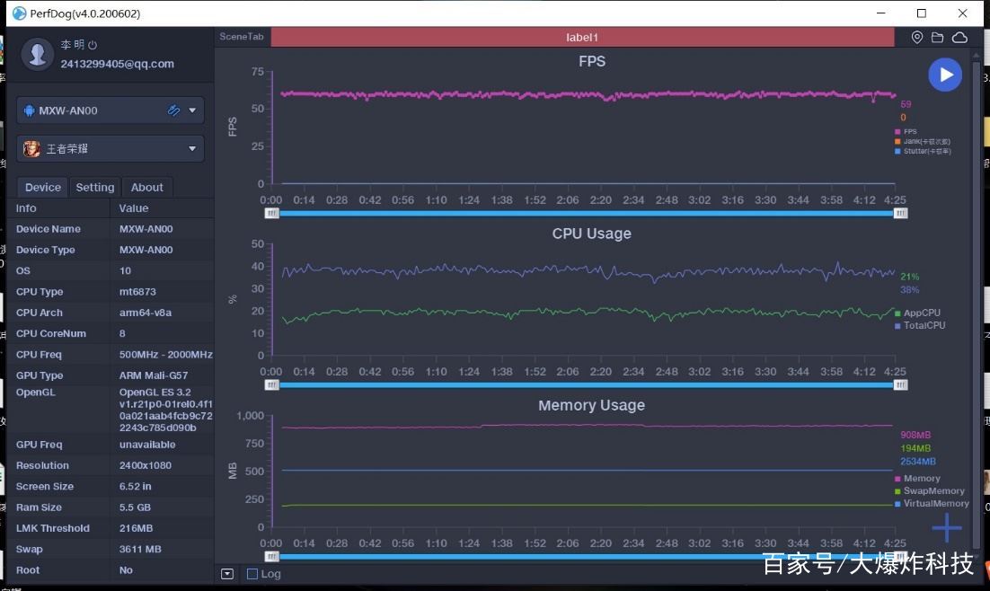Viewport: 990px width, 591px height.
Task: Click the user avatar profile picture
Action: (x=37, y=54)
